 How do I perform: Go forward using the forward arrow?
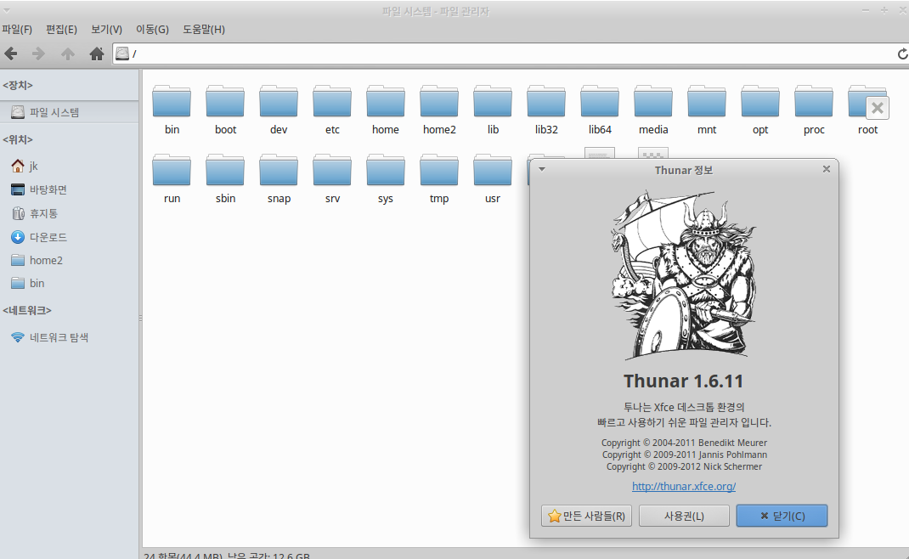pos(38,54)
